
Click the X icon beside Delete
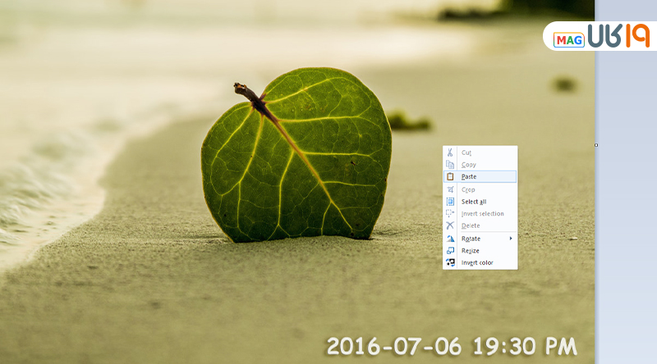click(449, 225)
